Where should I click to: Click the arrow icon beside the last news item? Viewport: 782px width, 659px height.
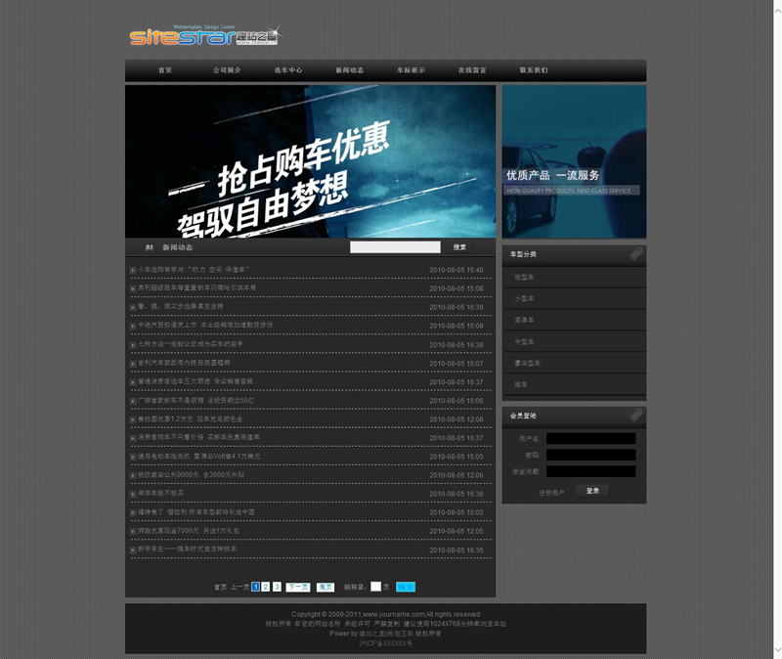(133, 550)
